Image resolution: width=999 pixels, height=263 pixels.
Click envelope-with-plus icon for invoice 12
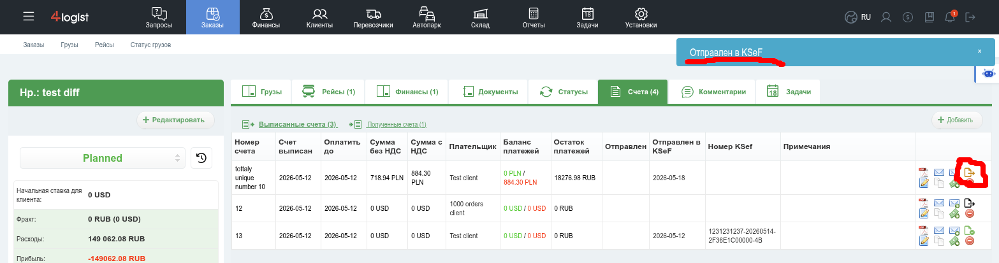954,203
